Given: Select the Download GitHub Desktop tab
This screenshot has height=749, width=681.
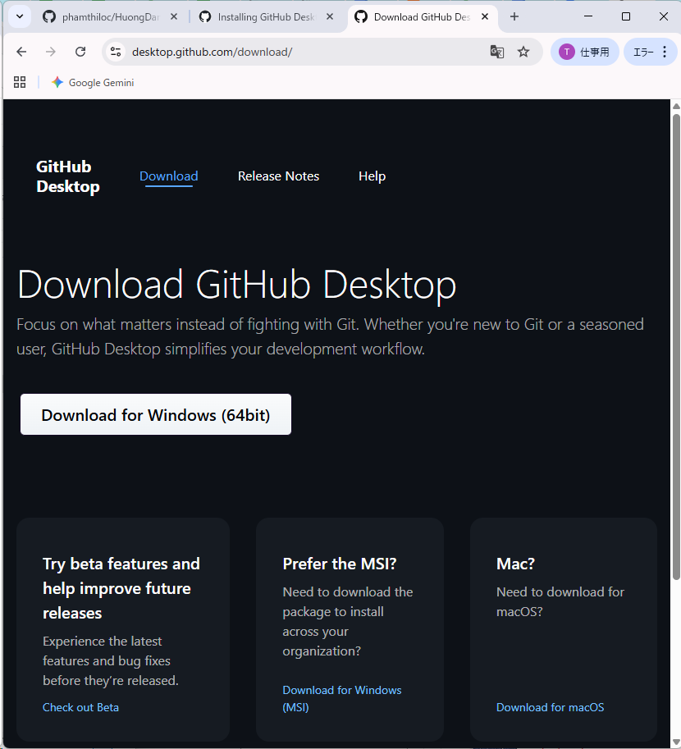Looking at the screenshot, I should click(x=422, y=17).
